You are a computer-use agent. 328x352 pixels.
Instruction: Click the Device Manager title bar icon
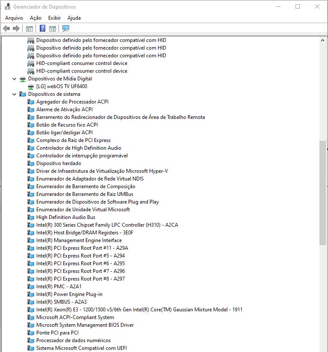point(7,6)
